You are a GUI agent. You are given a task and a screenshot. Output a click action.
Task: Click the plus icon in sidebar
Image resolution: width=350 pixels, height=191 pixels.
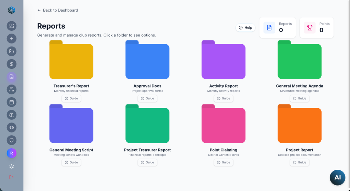12,39
